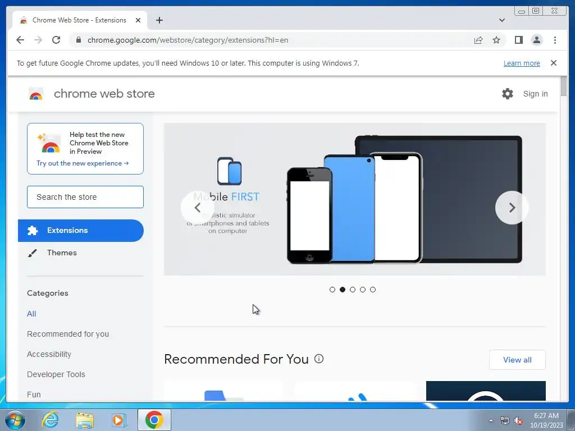Open the chrome web store title link
Image resolution: width=575 pixels, height=431 pixels.
click(104, 94)
